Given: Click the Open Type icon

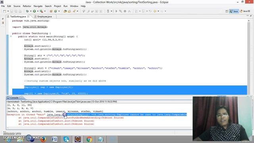Looking at the screenshot, I should 65,11.
